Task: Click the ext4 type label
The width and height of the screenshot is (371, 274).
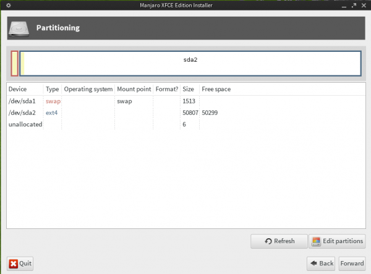Action: coord(51,113)
